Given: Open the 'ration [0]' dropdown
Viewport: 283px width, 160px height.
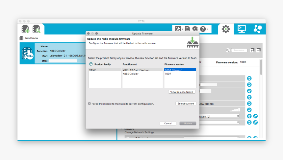Looking at the screenshot, I should click(219, 116).
